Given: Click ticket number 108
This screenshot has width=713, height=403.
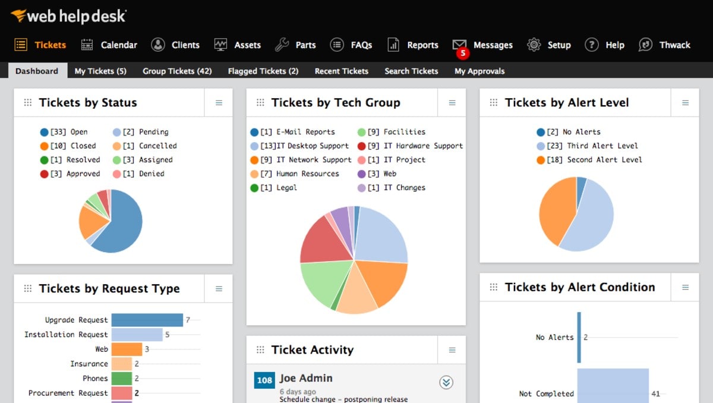Looking at the screenshot, I should coord(264,379).
